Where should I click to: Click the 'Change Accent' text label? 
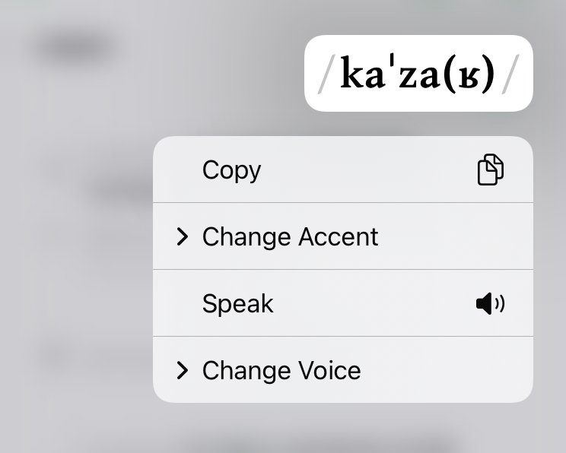point(290,237)
